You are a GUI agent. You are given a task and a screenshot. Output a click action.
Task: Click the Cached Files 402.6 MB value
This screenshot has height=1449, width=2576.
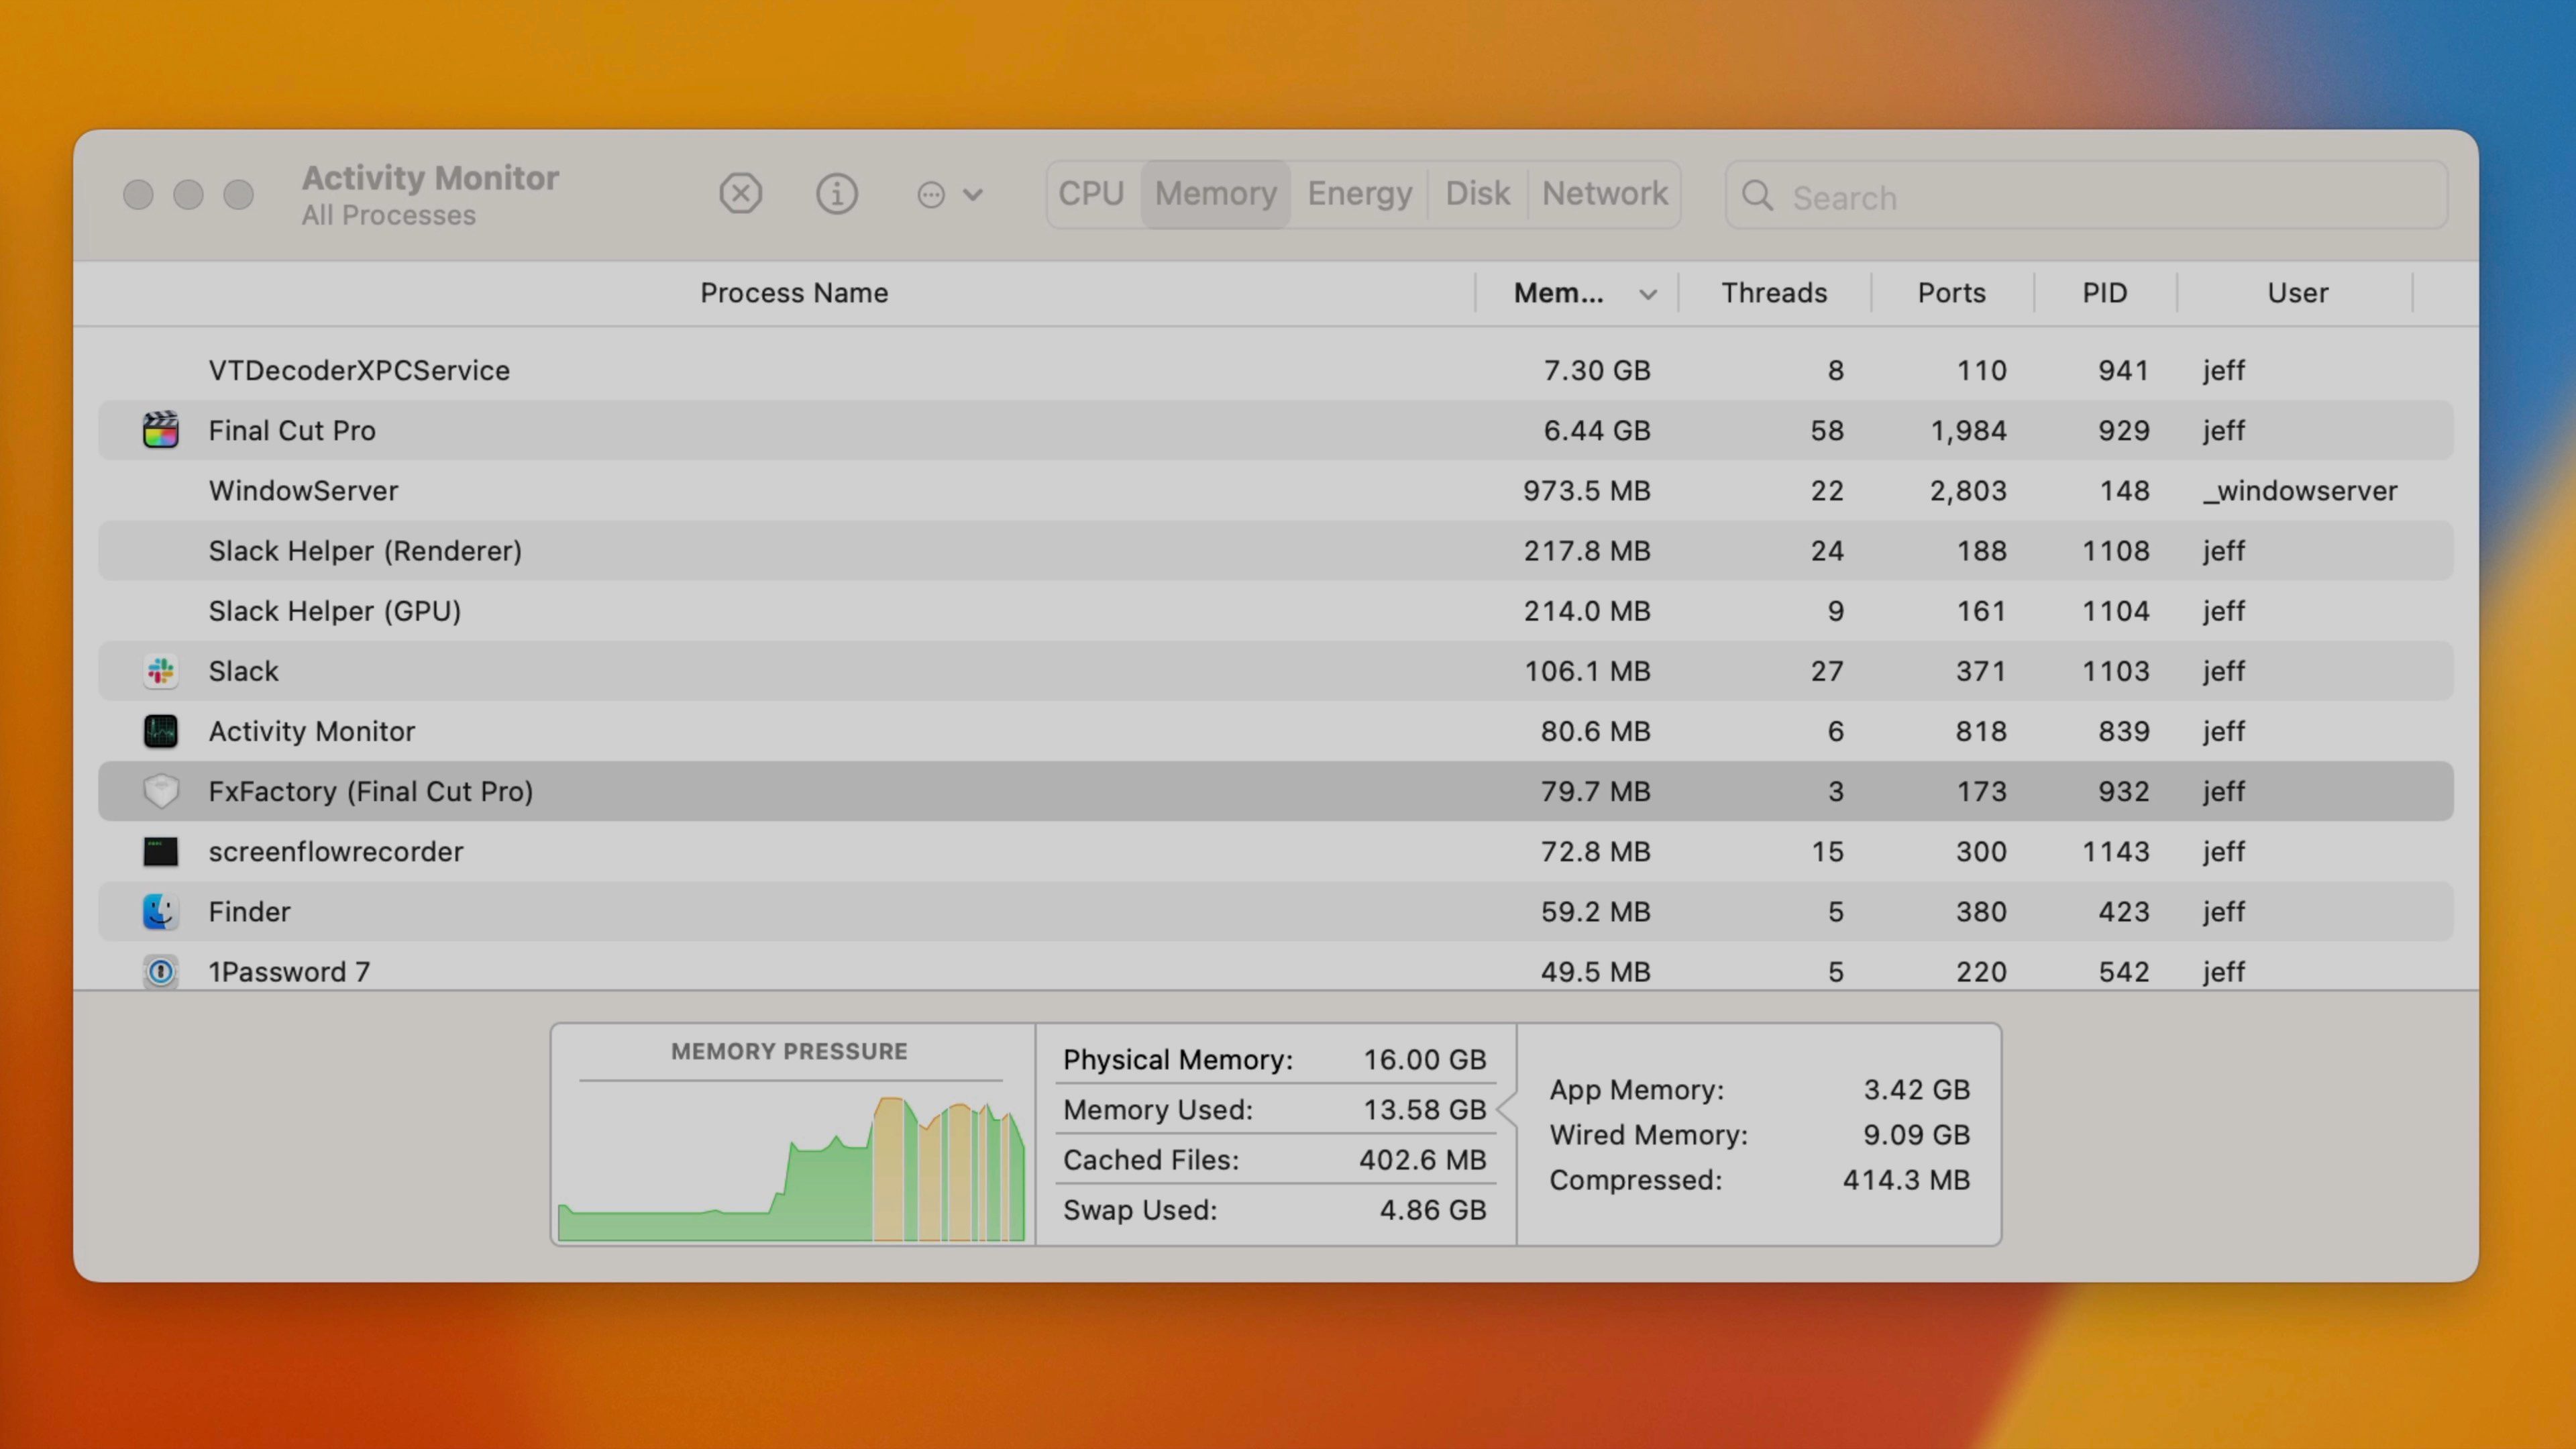[x=1422, y=1159]
